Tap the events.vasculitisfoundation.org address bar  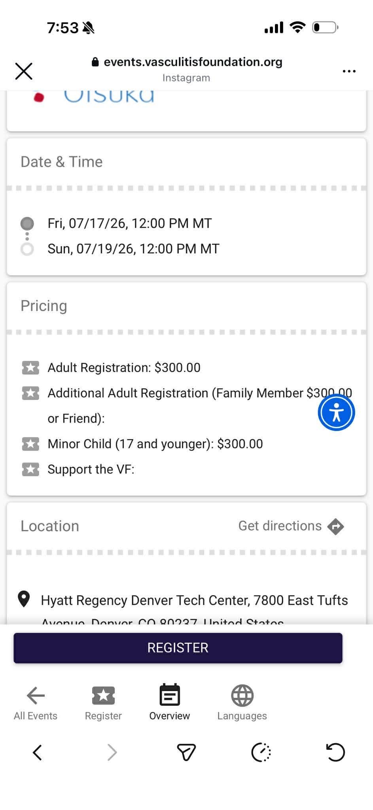pyautogui.click(x=187, y=62)
